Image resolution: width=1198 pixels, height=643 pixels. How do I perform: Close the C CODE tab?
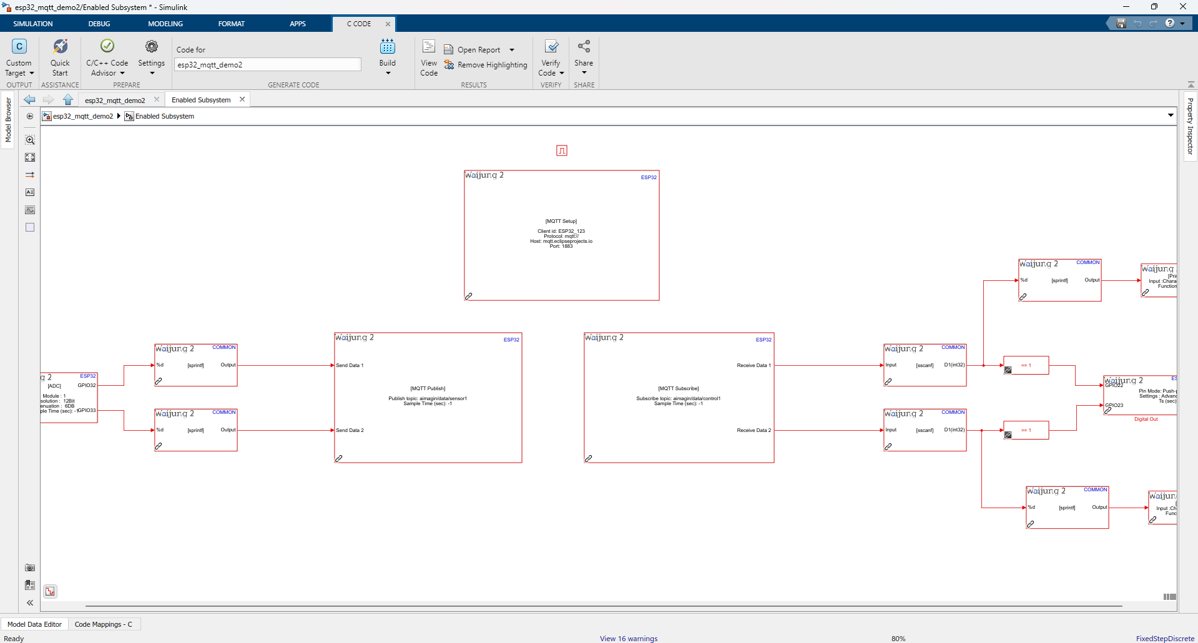point(388,24)
